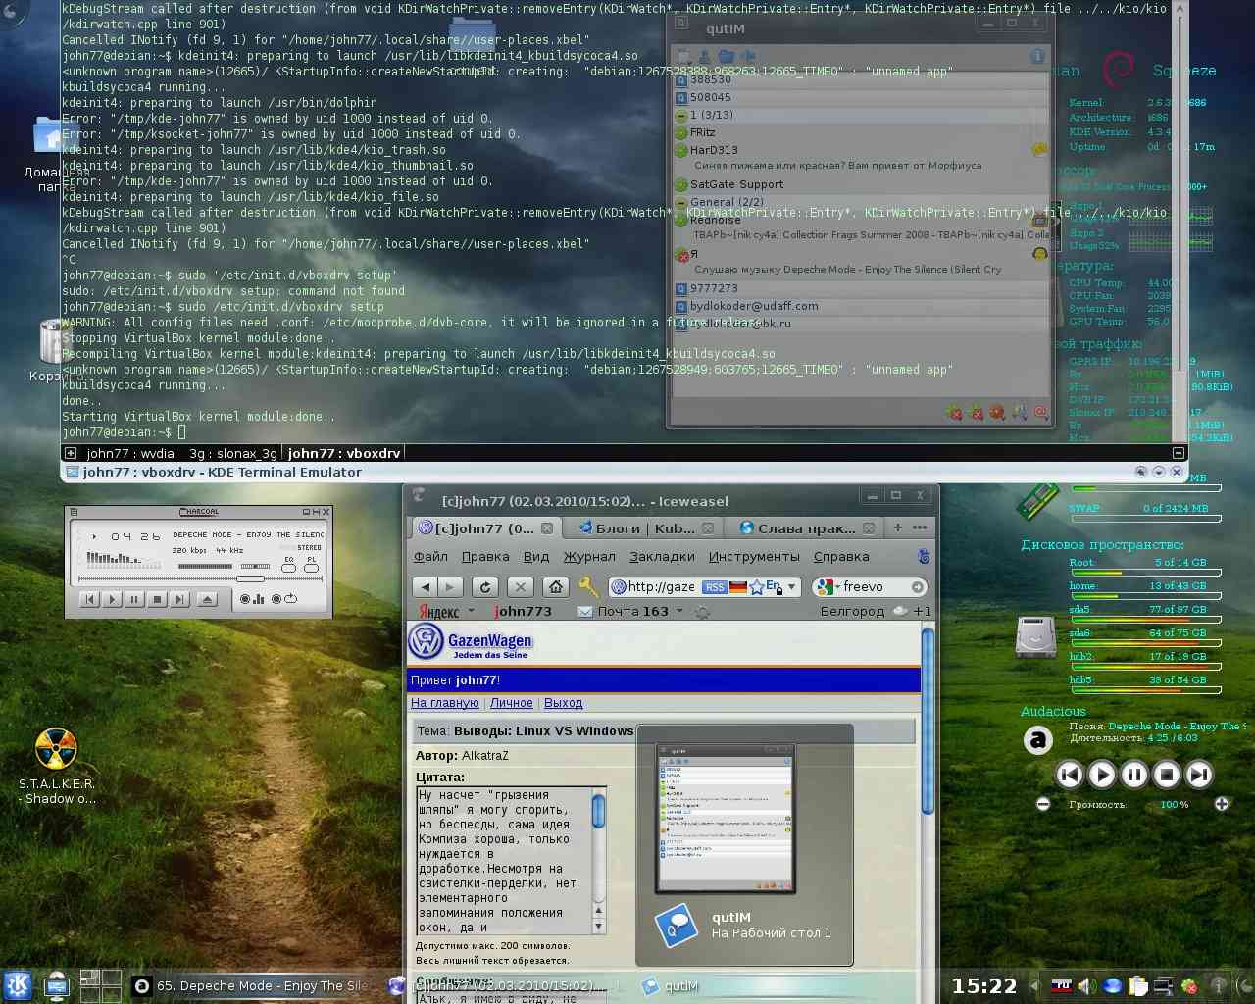Click the Audacious logo in desktop widget
1255x1004 pixels.
pos(1037,739)
